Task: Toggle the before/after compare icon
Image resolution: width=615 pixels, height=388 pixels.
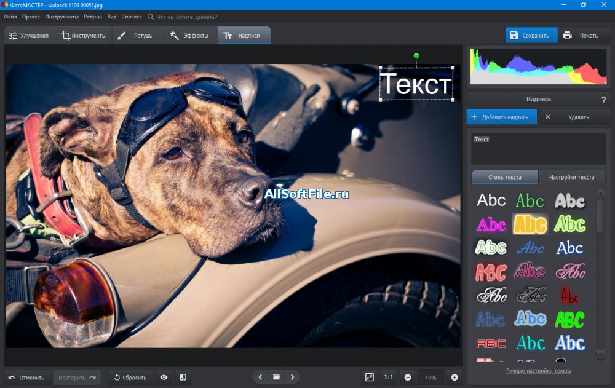Action: point(183,378)
